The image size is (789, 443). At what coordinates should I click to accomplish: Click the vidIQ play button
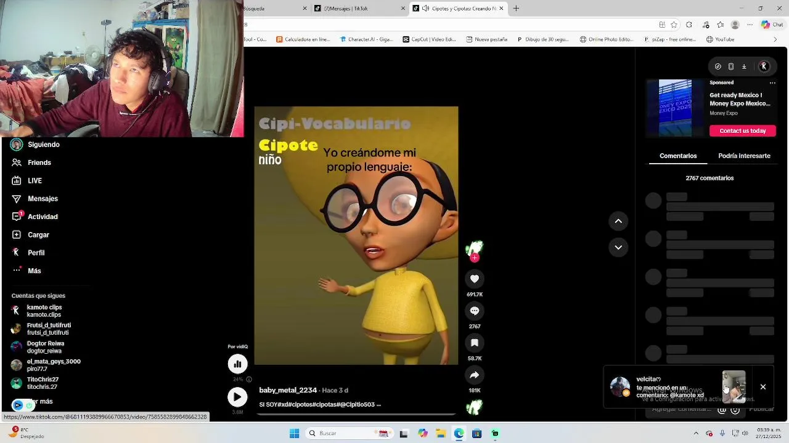[237, 397]
